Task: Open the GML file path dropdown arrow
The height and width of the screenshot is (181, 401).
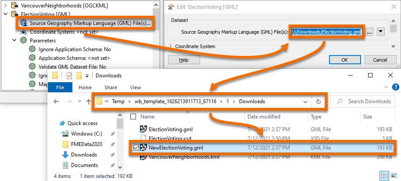Action: tap(381, 31)
